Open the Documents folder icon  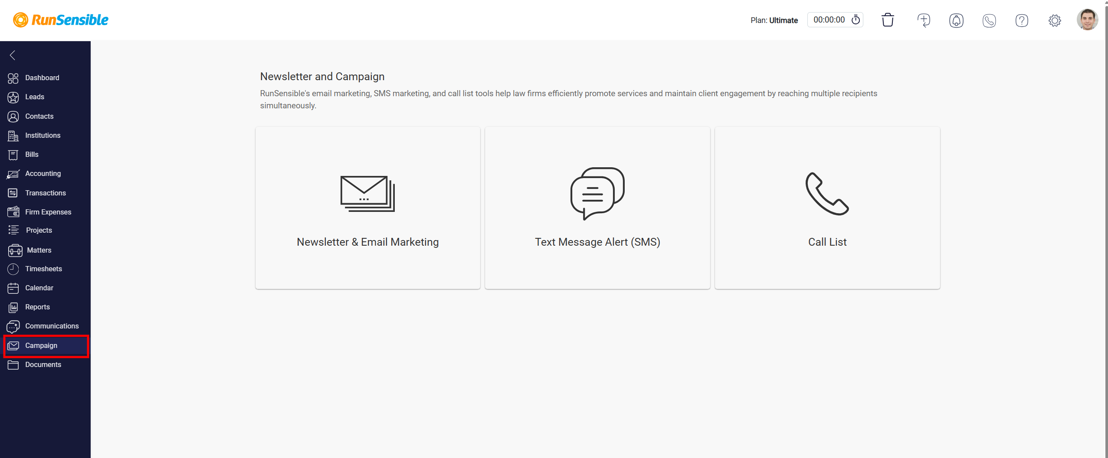pyautogui.click(x=13, y=365)
